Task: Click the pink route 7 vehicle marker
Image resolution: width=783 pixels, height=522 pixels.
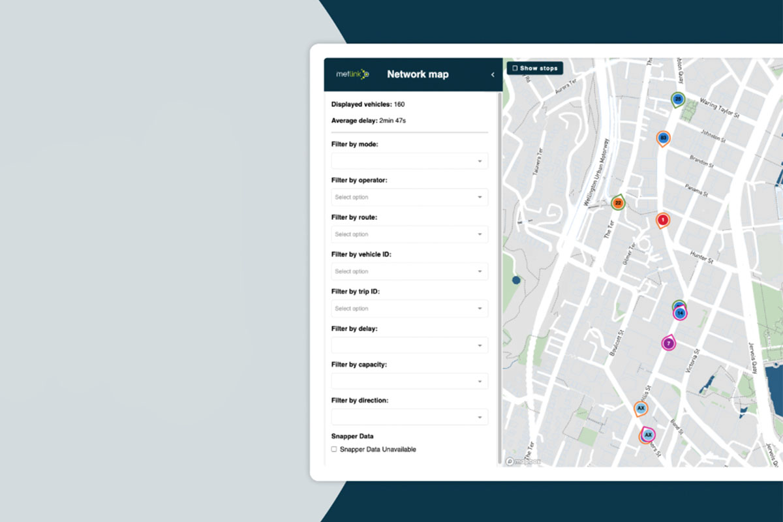Action: (x=670, y=342)
